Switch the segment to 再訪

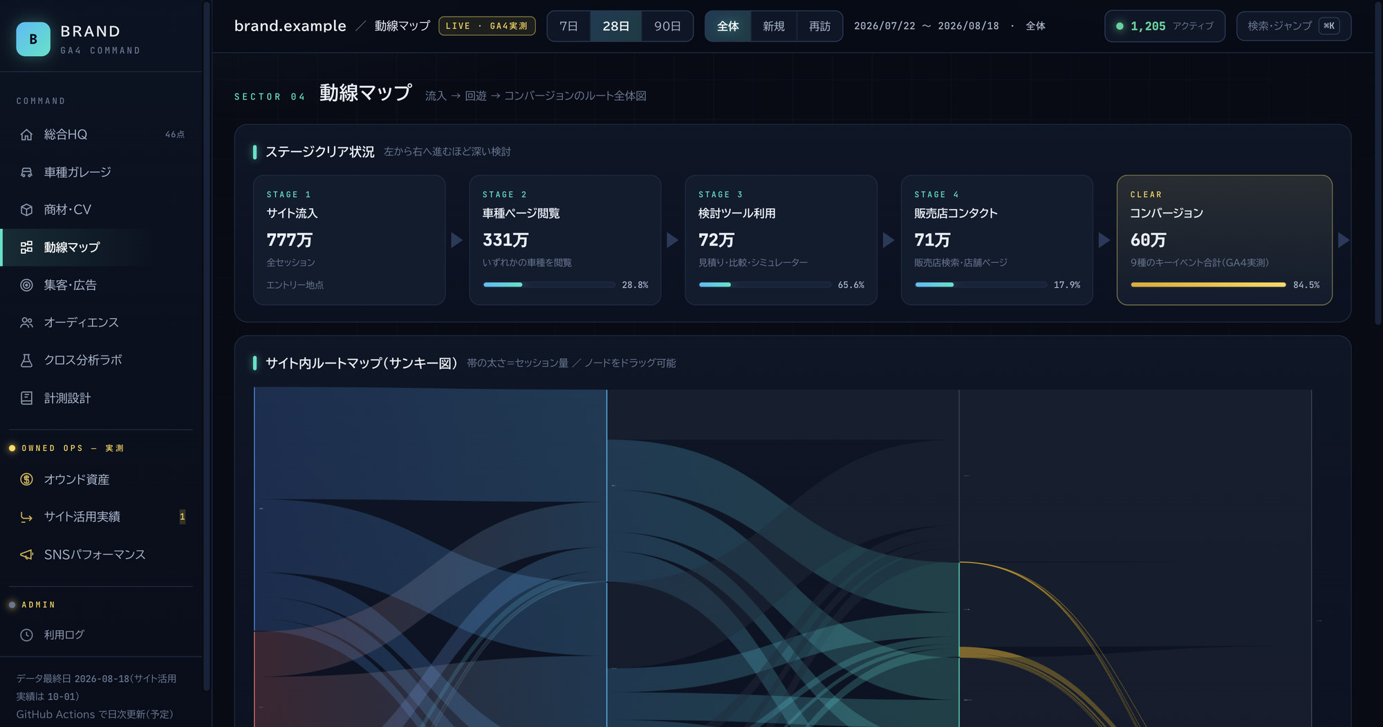tap(819, 26)
